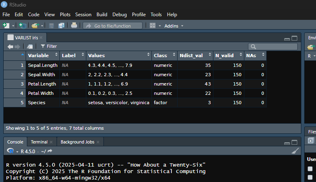
Task: Click the Print icon in toolbar
Action: [74, 26]
